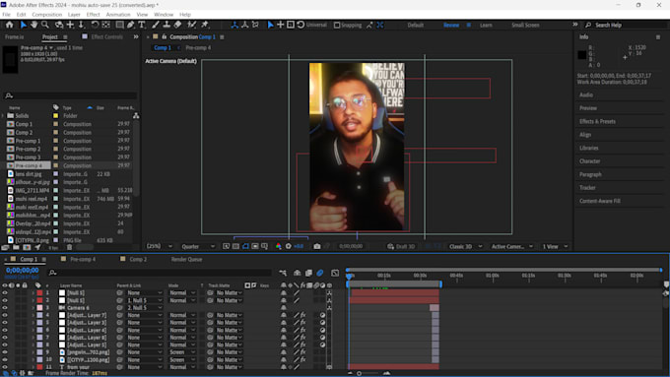Click Pre-comp 4 in viewer breadcrumb
Image resolution: width=670 pixels, height=377 pixels.
point(198,48)
